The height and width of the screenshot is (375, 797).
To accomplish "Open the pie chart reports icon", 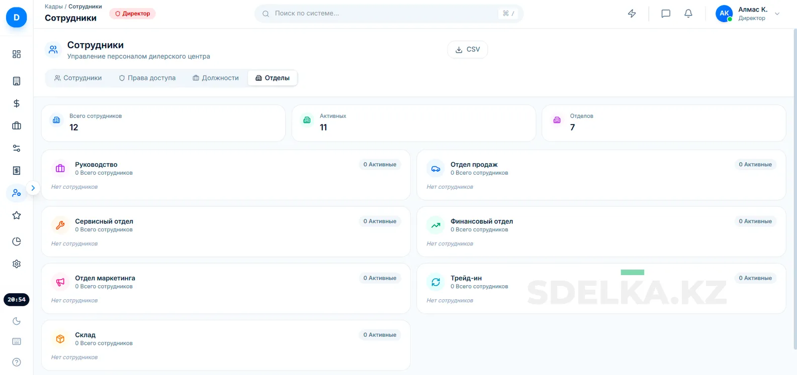I will [17, 241].
